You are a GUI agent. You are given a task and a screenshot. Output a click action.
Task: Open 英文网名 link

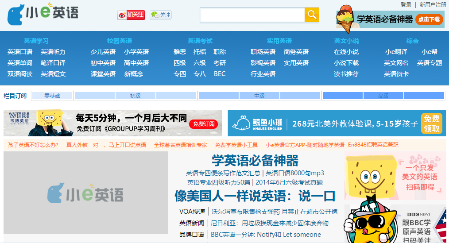tap(396, 63)
